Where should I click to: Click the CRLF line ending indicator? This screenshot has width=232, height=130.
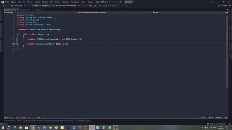(225, 118)
